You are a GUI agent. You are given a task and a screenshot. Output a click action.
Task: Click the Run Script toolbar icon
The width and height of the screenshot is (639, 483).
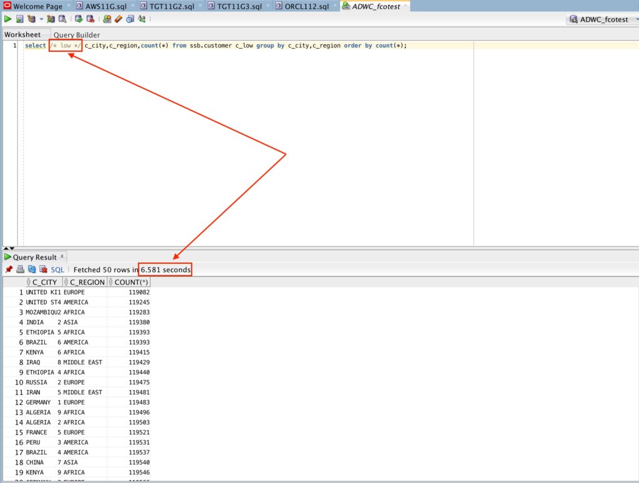(x=19, y=19)
